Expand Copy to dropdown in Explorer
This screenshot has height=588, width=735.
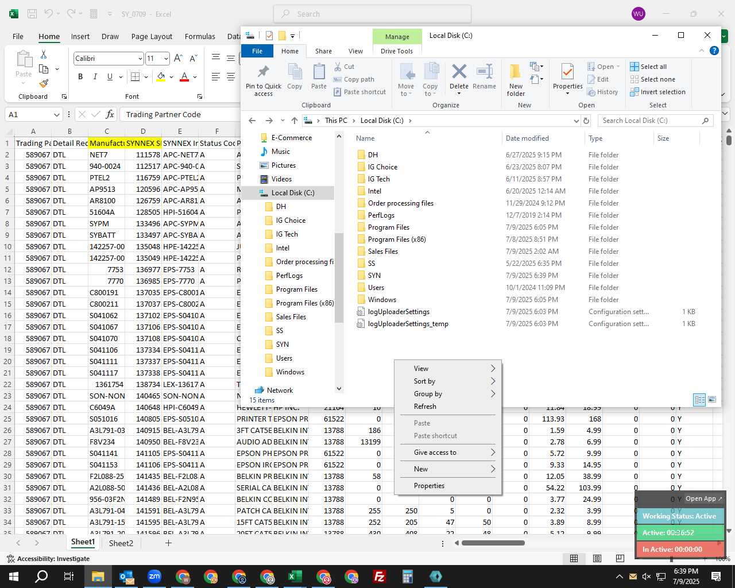click(430, 90)
